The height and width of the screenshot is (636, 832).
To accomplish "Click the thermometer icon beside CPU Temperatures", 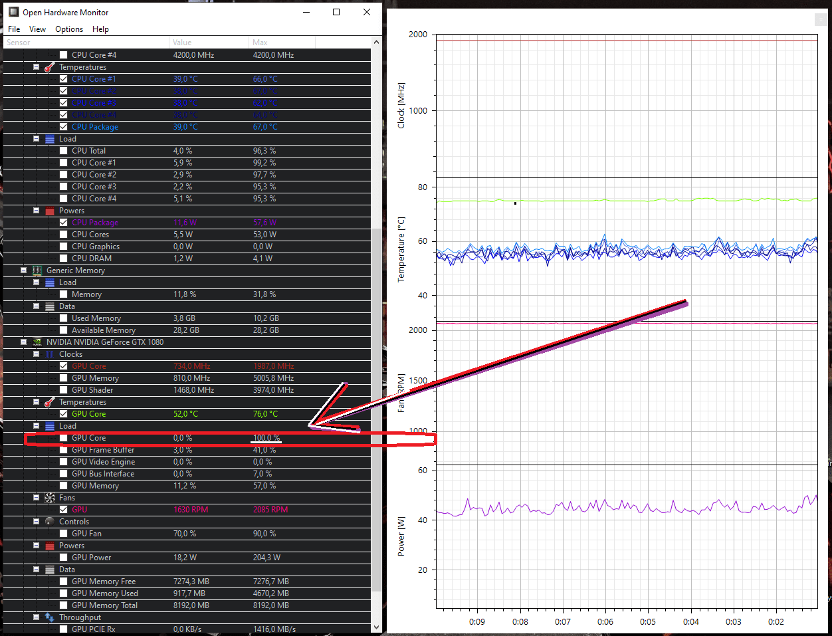I will [50, 67].
